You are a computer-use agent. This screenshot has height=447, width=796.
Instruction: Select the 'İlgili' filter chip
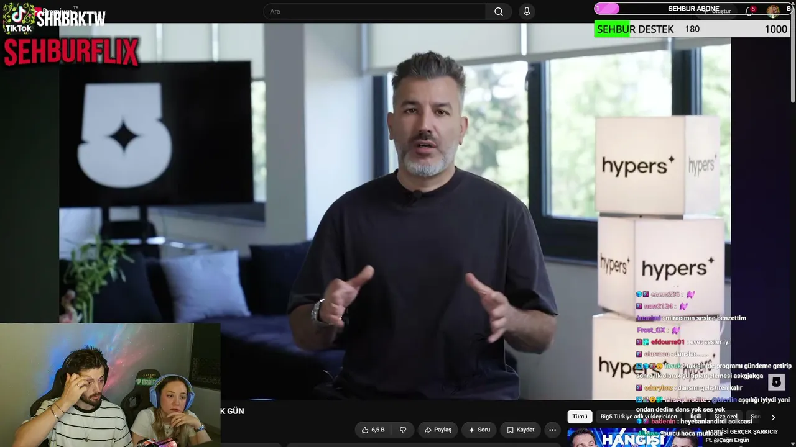(x=695, y=417)
